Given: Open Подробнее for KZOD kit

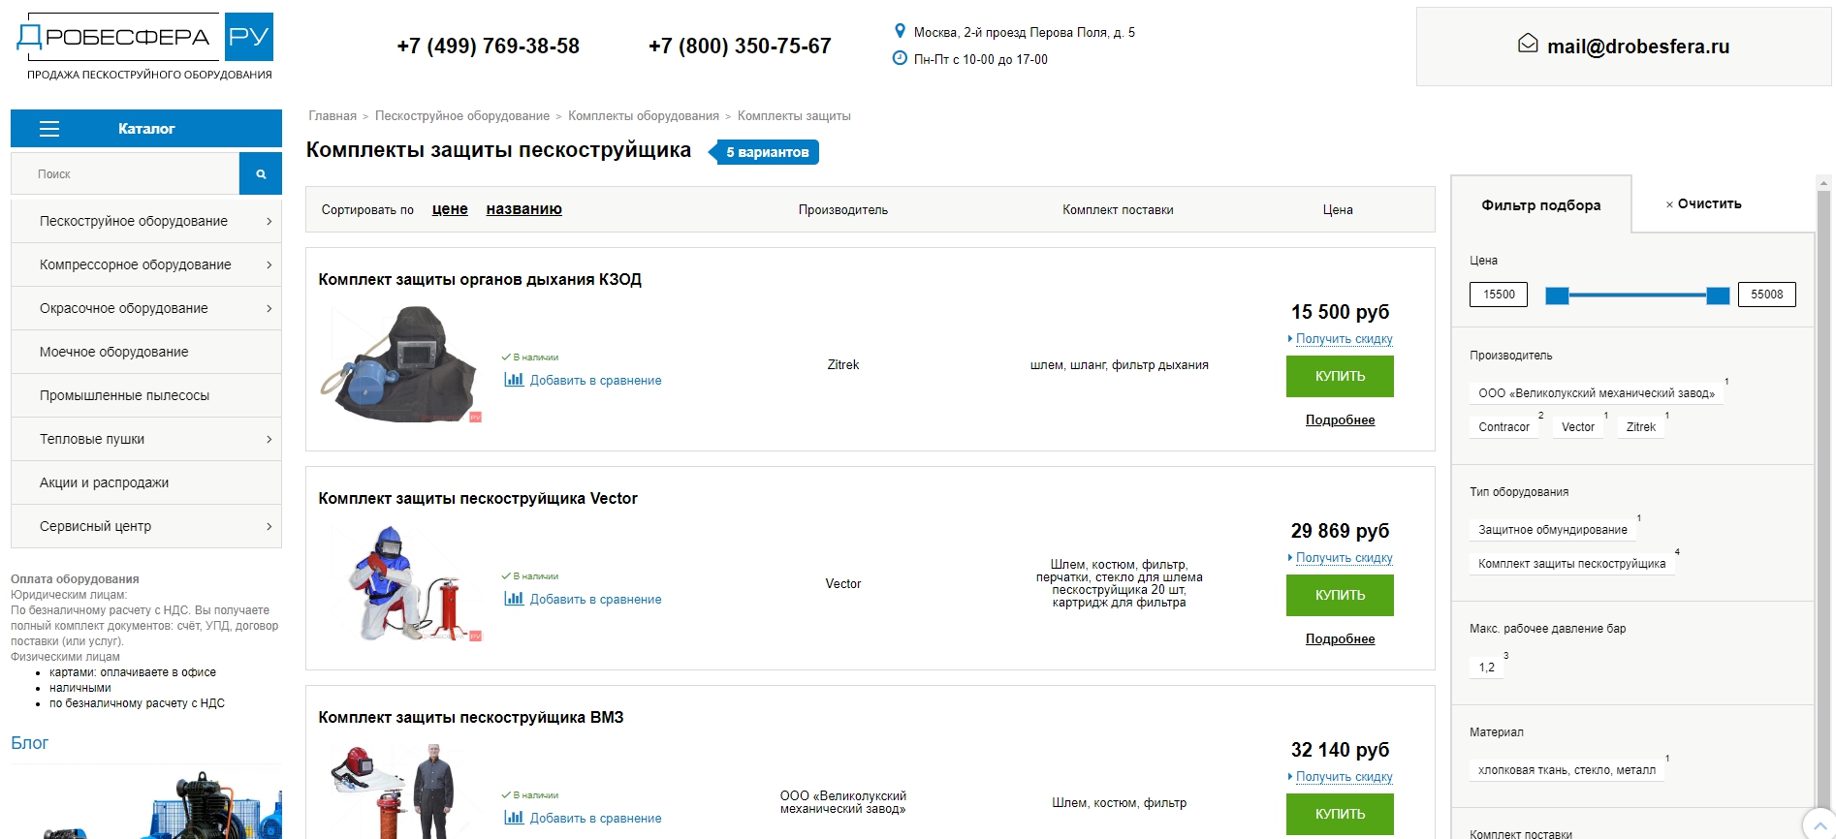Looking at the screenshot, I should point(1340,419).
